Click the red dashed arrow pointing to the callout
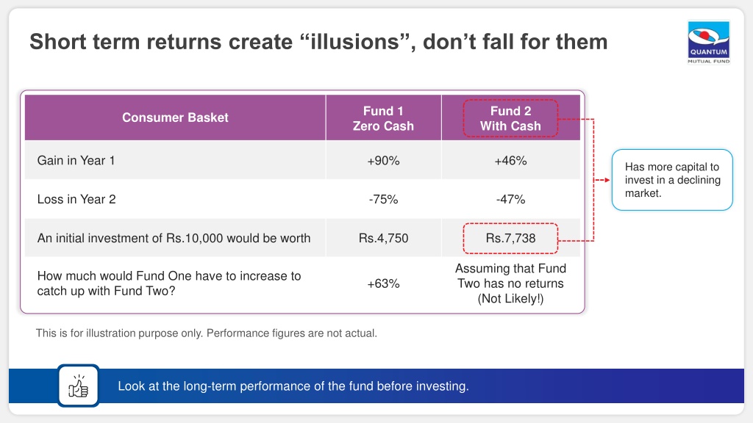This screenshot has width=753, height=423. pos(602,180)
